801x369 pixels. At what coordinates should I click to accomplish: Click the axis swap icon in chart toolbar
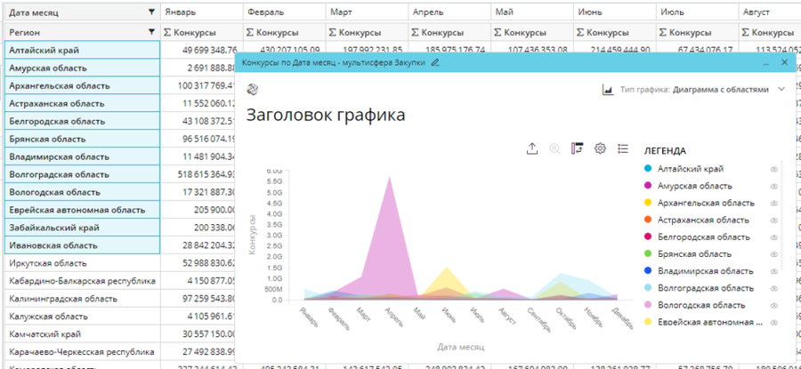tap(577, 148)
